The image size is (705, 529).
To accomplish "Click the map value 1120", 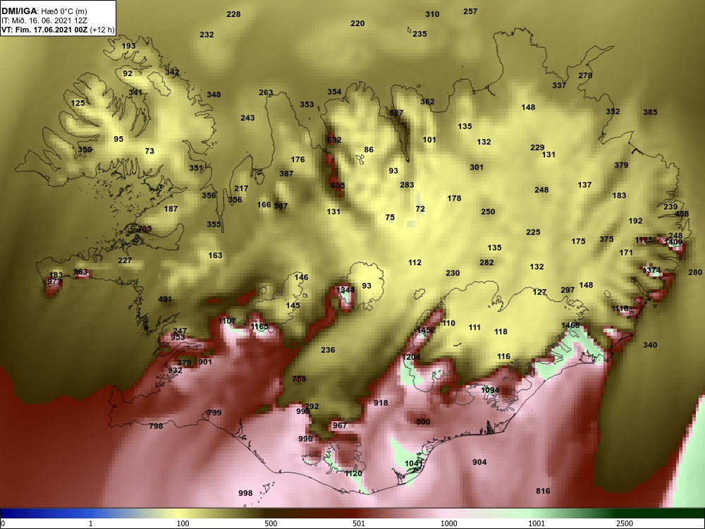I will pyautogui.click(x=353, y=473).
